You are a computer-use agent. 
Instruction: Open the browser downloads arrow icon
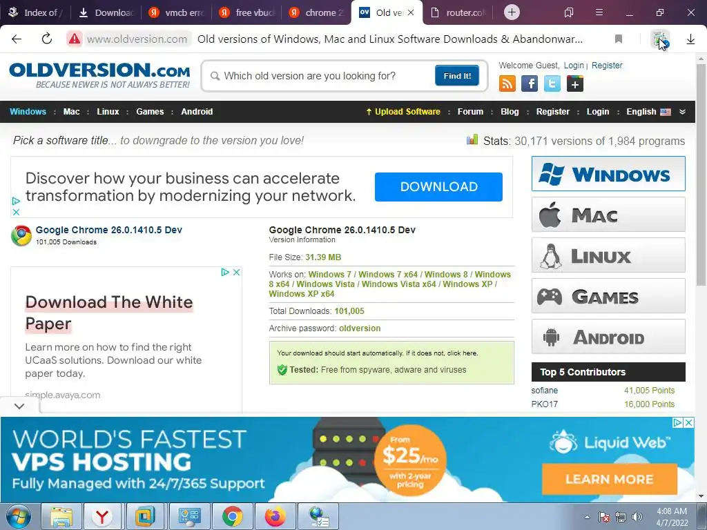click(690, 39)
